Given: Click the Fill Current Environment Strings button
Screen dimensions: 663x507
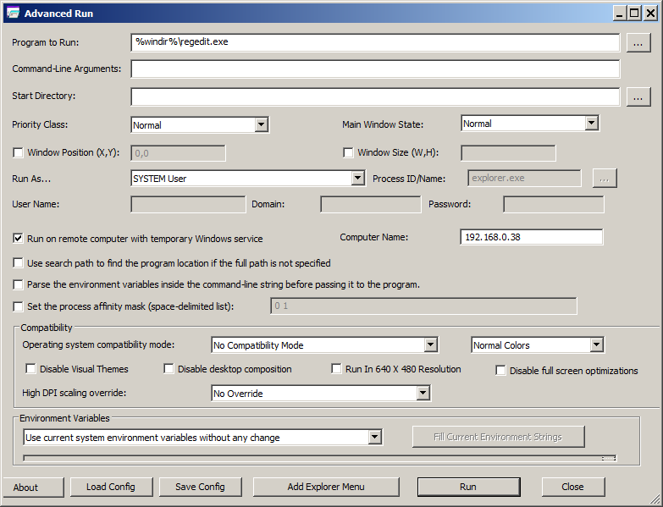Looking at the screenshot, I should click(x=499, y=437).
